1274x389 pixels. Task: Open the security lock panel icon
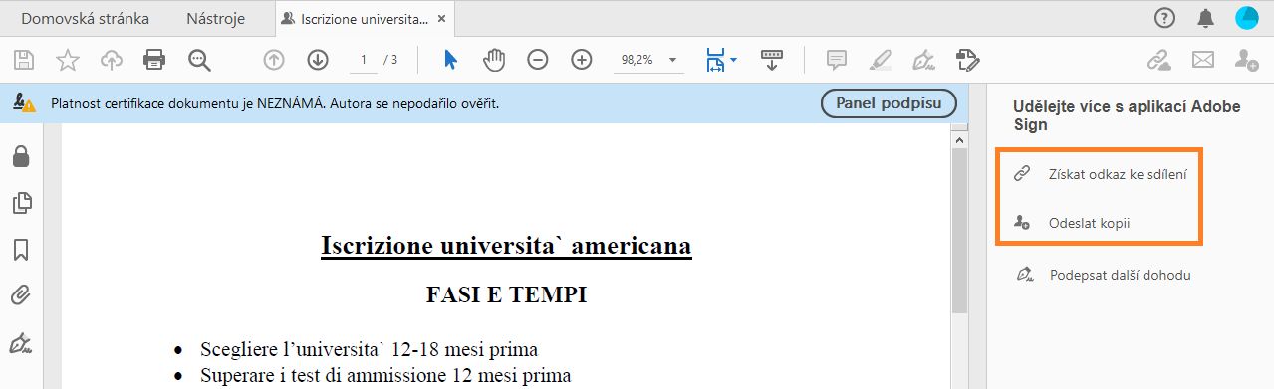(20, 157)
